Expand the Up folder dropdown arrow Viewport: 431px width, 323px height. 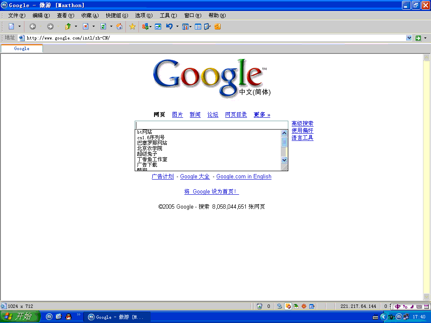(x=76, y=26)
